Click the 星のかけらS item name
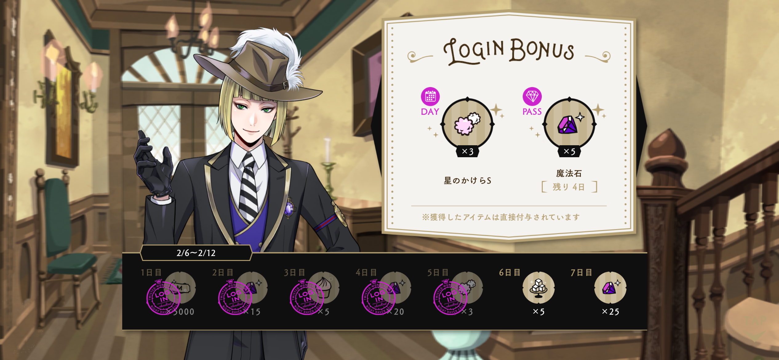This screenshot has width=779, height=360. coord(467,180)
